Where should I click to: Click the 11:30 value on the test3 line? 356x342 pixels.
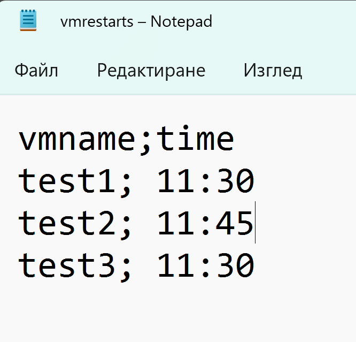(206, 265)
